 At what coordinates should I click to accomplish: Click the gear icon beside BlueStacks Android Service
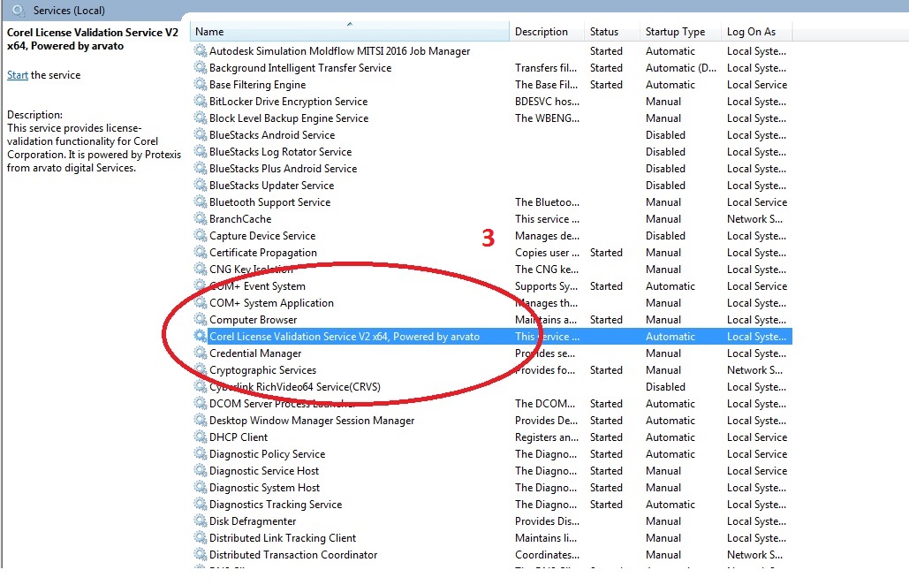[200, 134]
